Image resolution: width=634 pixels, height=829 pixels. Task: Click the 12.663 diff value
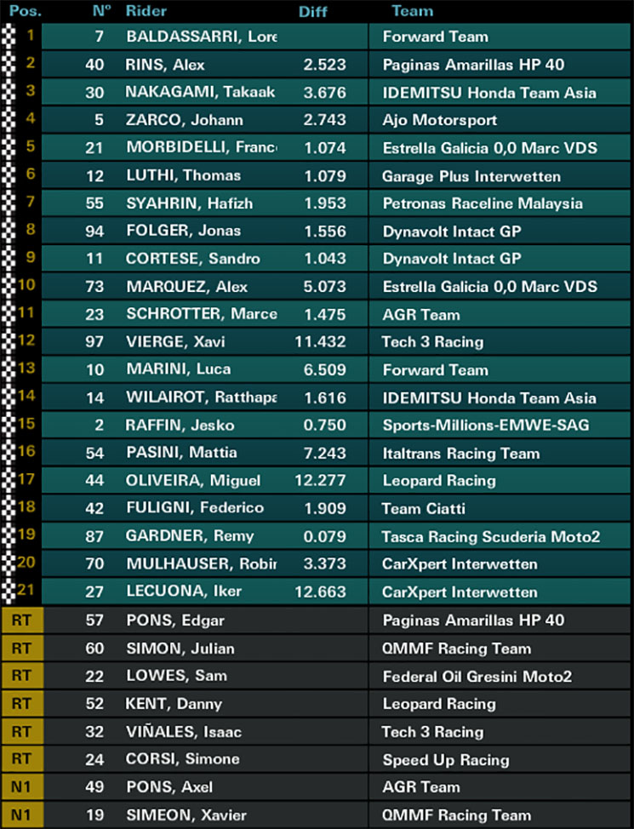click(x=321, y=592)
